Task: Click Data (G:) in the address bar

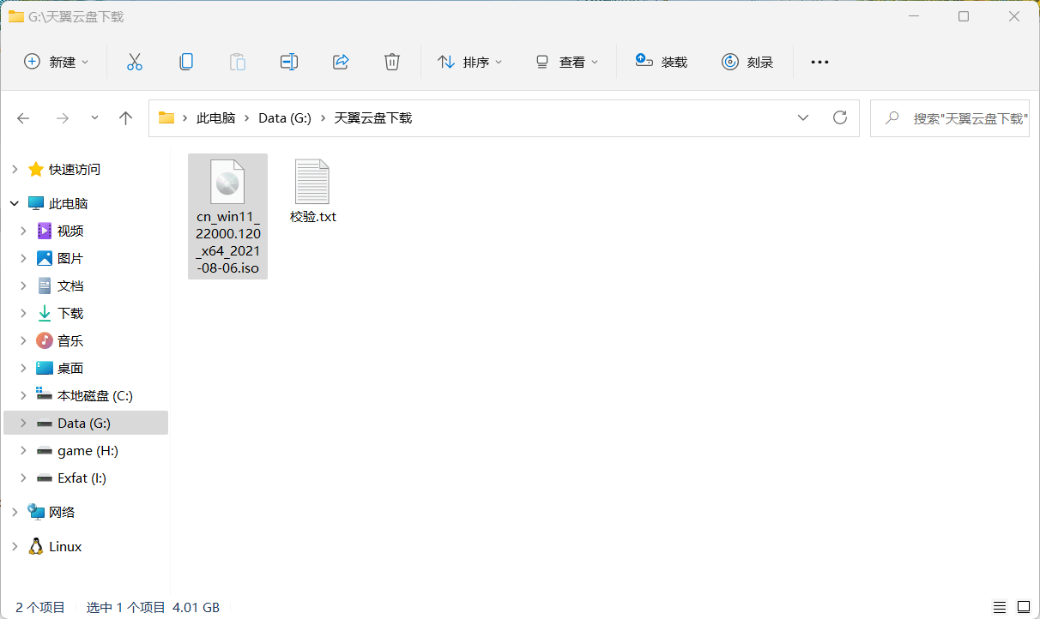Action: [285, 118]
